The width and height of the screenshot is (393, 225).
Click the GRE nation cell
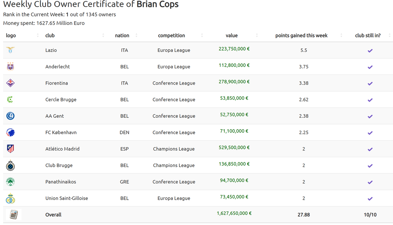coord(124,182)
